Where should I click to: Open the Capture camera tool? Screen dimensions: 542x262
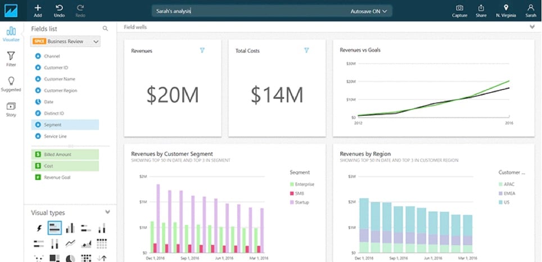459,8
